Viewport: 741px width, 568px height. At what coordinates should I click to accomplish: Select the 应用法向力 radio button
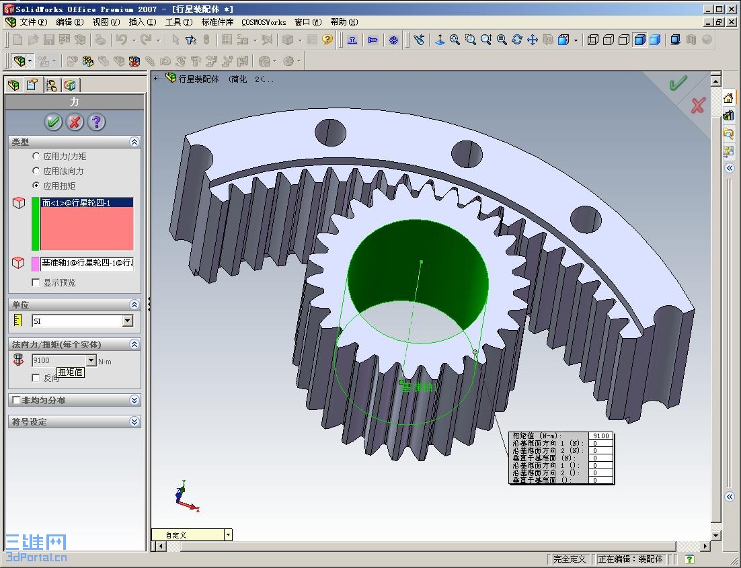tap(36, 171)
